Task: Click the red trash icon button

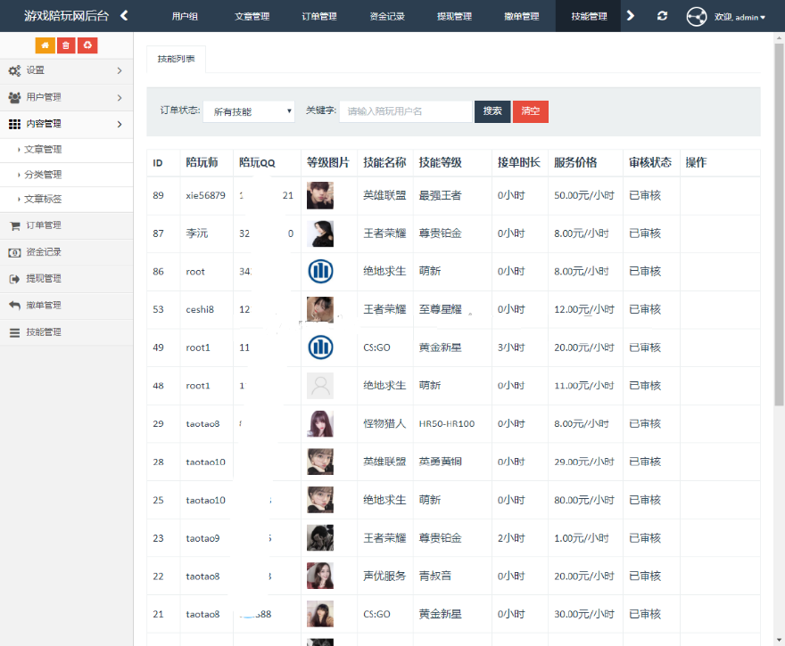Action: pyautogui.click(x=66, y=45)
